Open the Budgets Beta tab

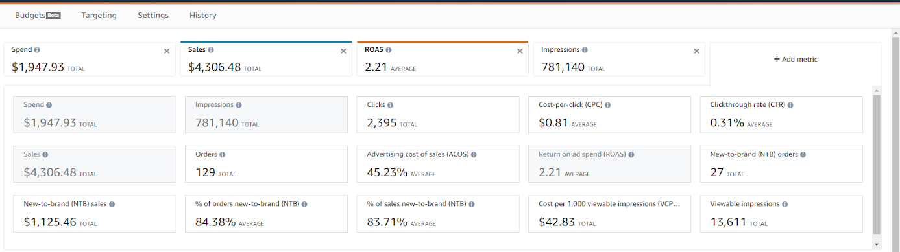(38, 15)
